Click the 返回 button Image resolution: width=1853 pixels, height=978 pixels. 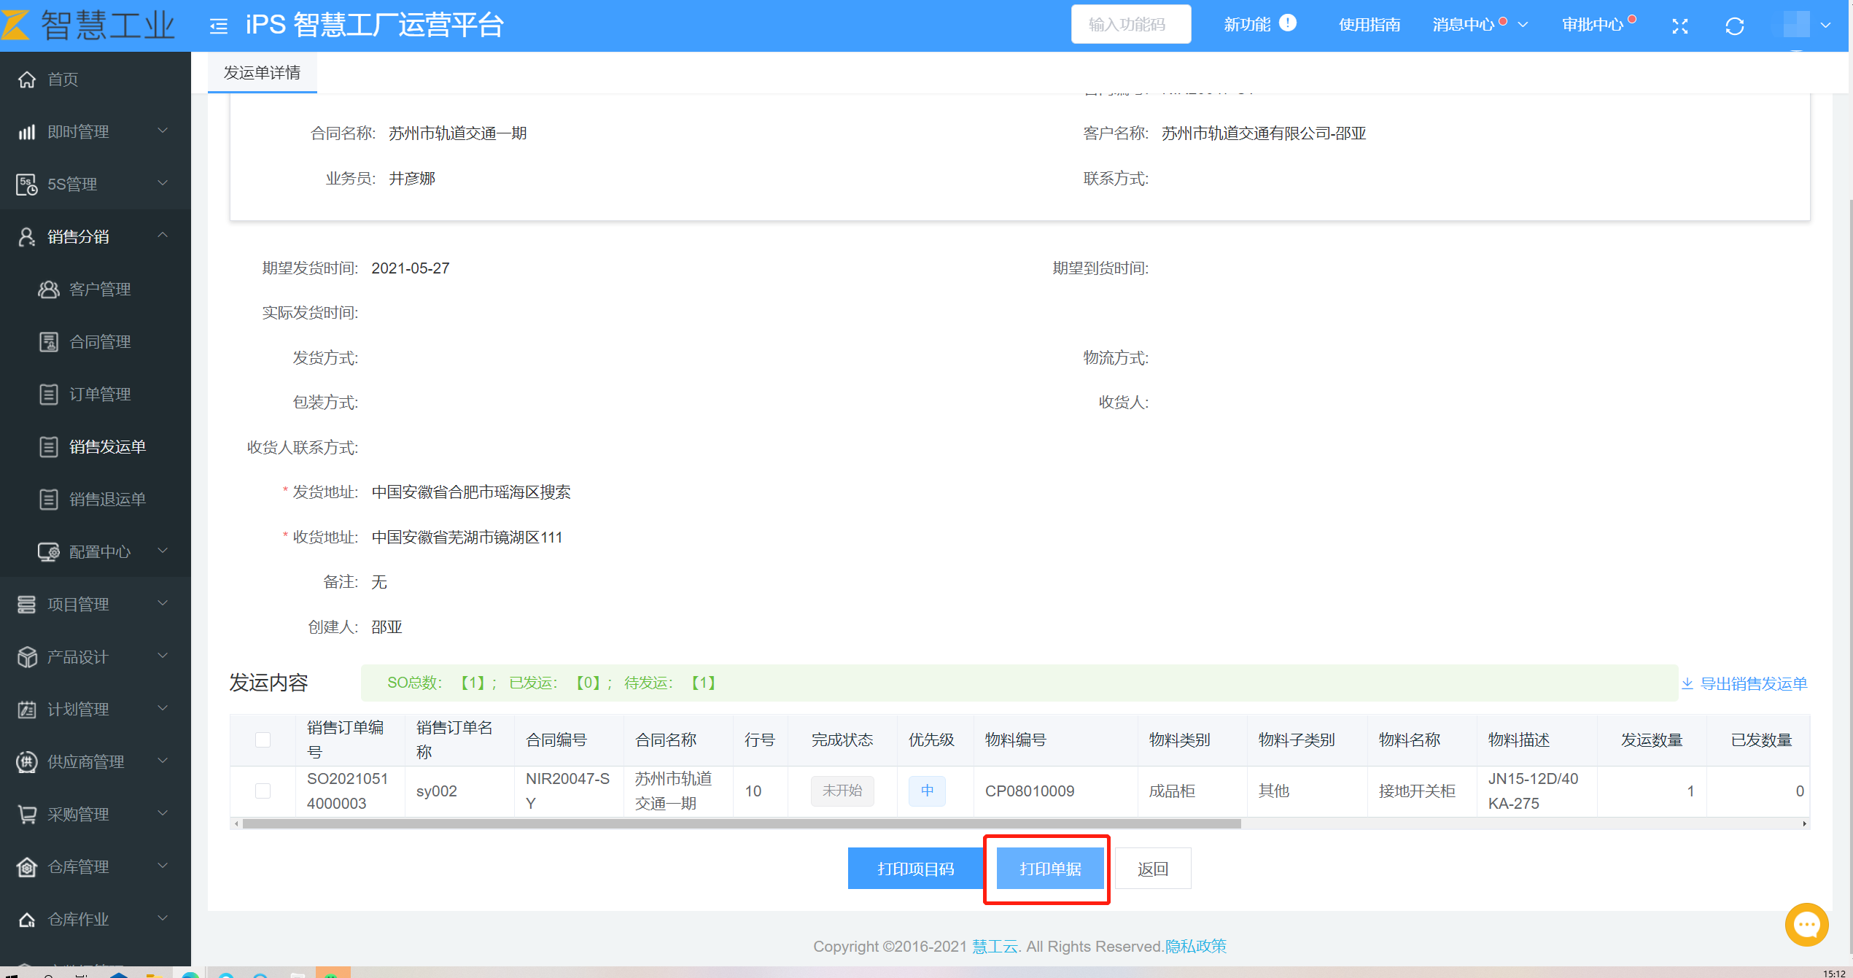(1152, 869)
